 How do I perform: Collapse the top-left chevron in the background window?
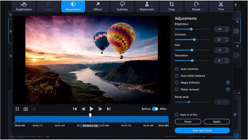point(10,15)
